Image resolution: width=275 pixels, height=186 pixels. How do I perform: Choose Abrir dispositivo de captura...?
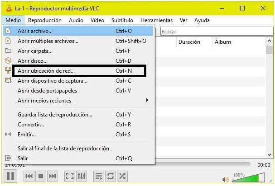[78, 81]
